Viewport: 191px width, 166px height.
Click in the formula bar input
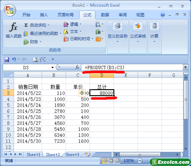pos(132,67)
